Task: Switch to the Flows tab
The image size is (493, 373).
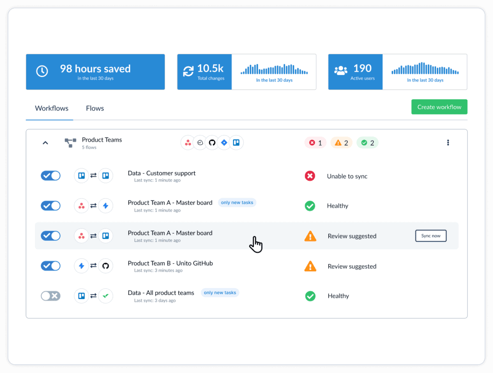Action: [94, 108]
